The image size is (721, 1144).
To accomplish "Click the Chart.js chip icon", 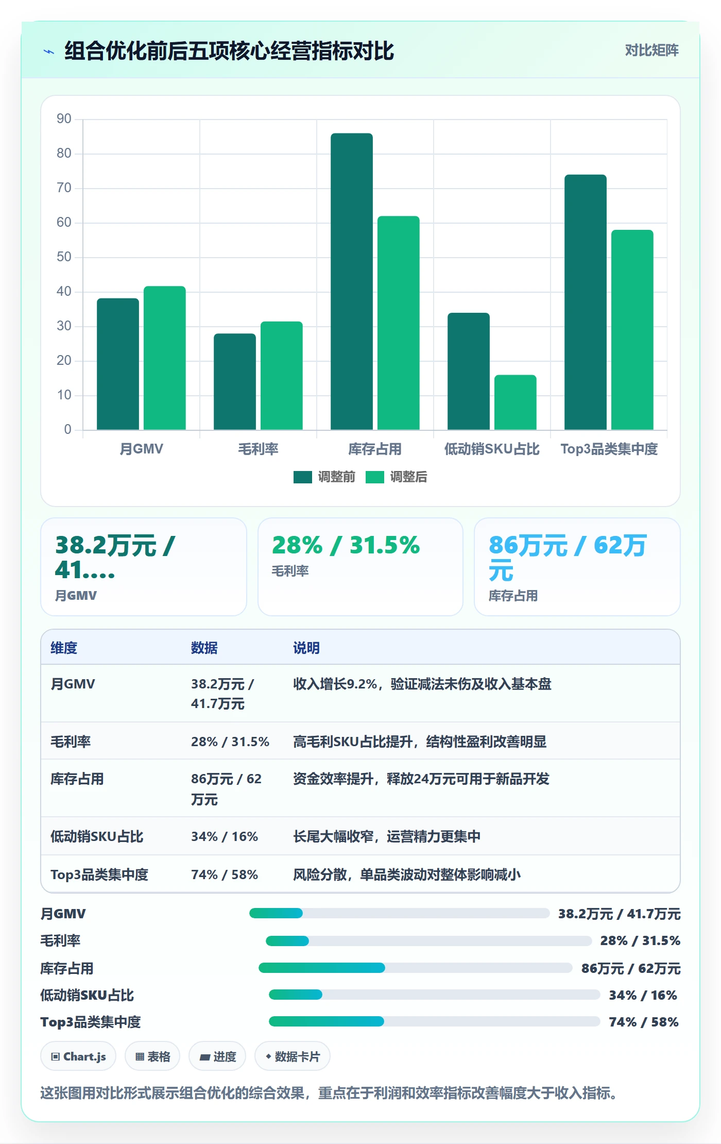I will coord(55,1057).
